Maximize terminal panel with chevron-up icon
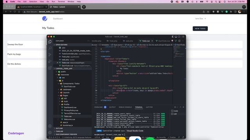250x140 pixels. tap(180, 107)
